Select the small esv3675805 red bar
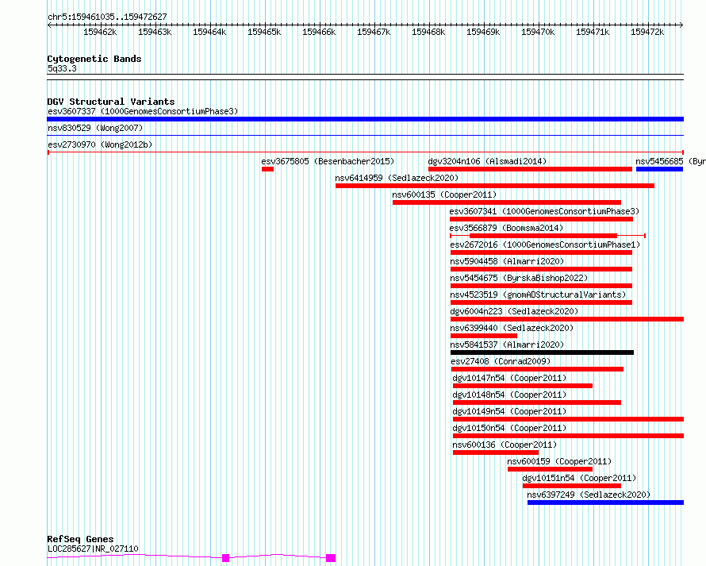This screenshot has width=706, height=566. click(267, 169)
